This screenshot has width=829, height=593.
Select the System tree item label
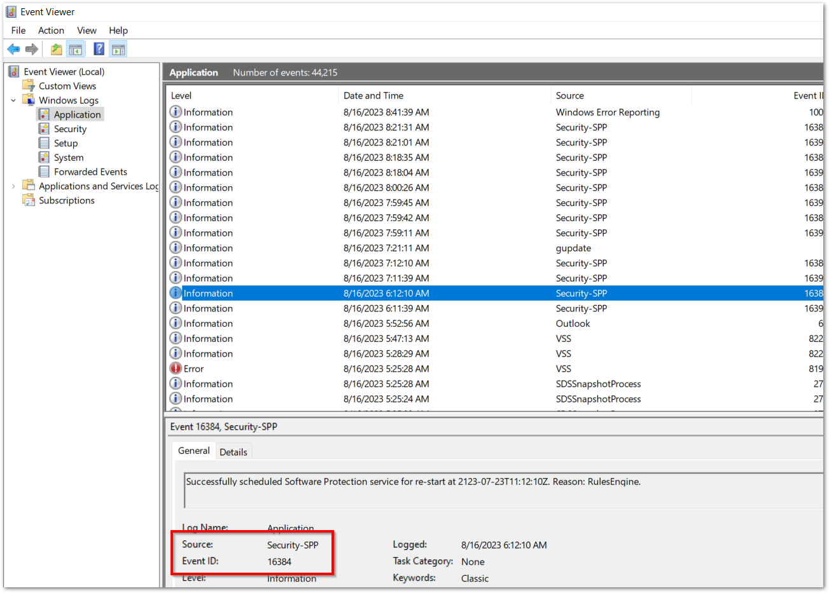(69, 157)
